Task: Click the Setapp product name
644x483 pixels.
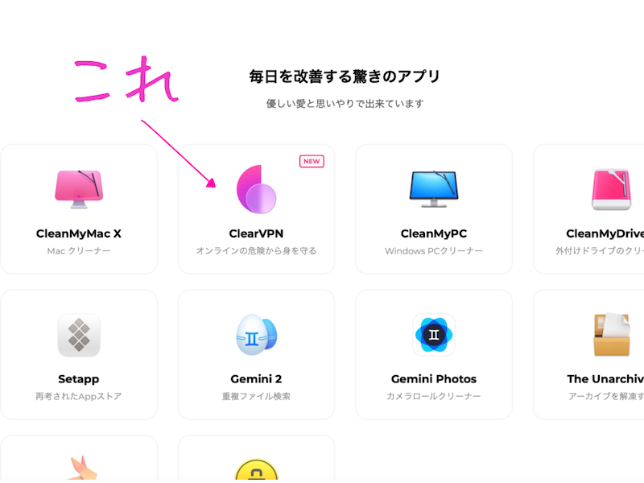Action: point(78,379)
